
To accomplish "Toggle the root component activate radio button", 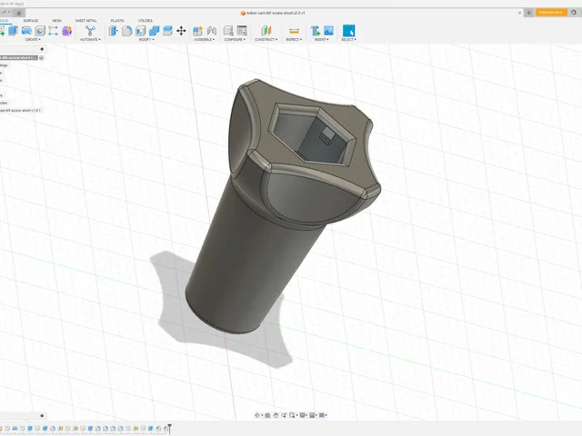I will (42, 58).
